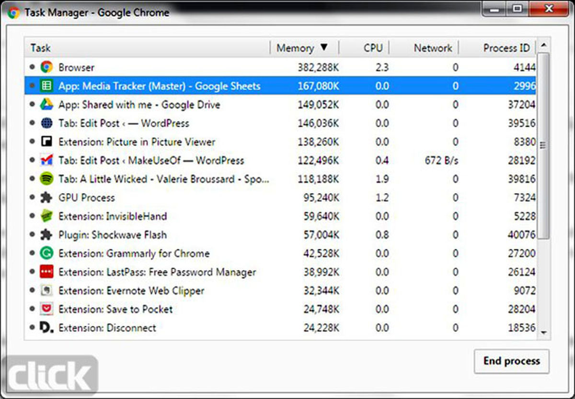Click the InvisibleHand extension icon
The image size is (575, 399).
46,216
